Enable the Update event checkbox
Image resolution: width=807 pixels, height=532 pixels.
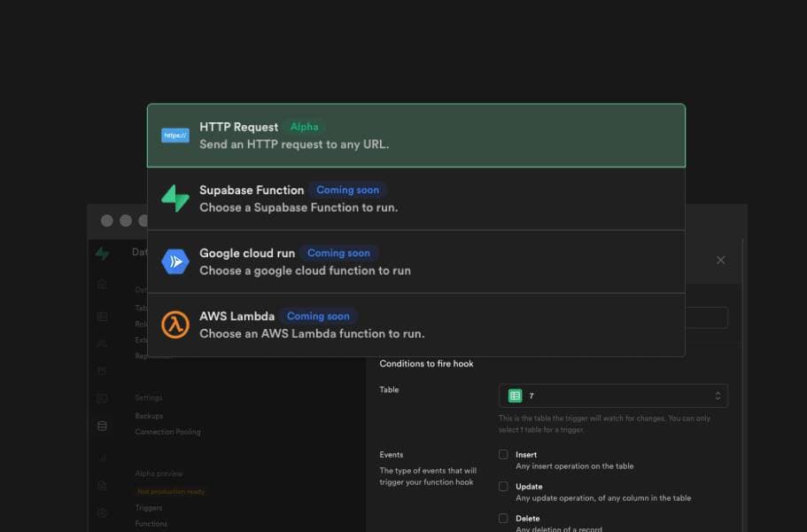coord(504,485)
